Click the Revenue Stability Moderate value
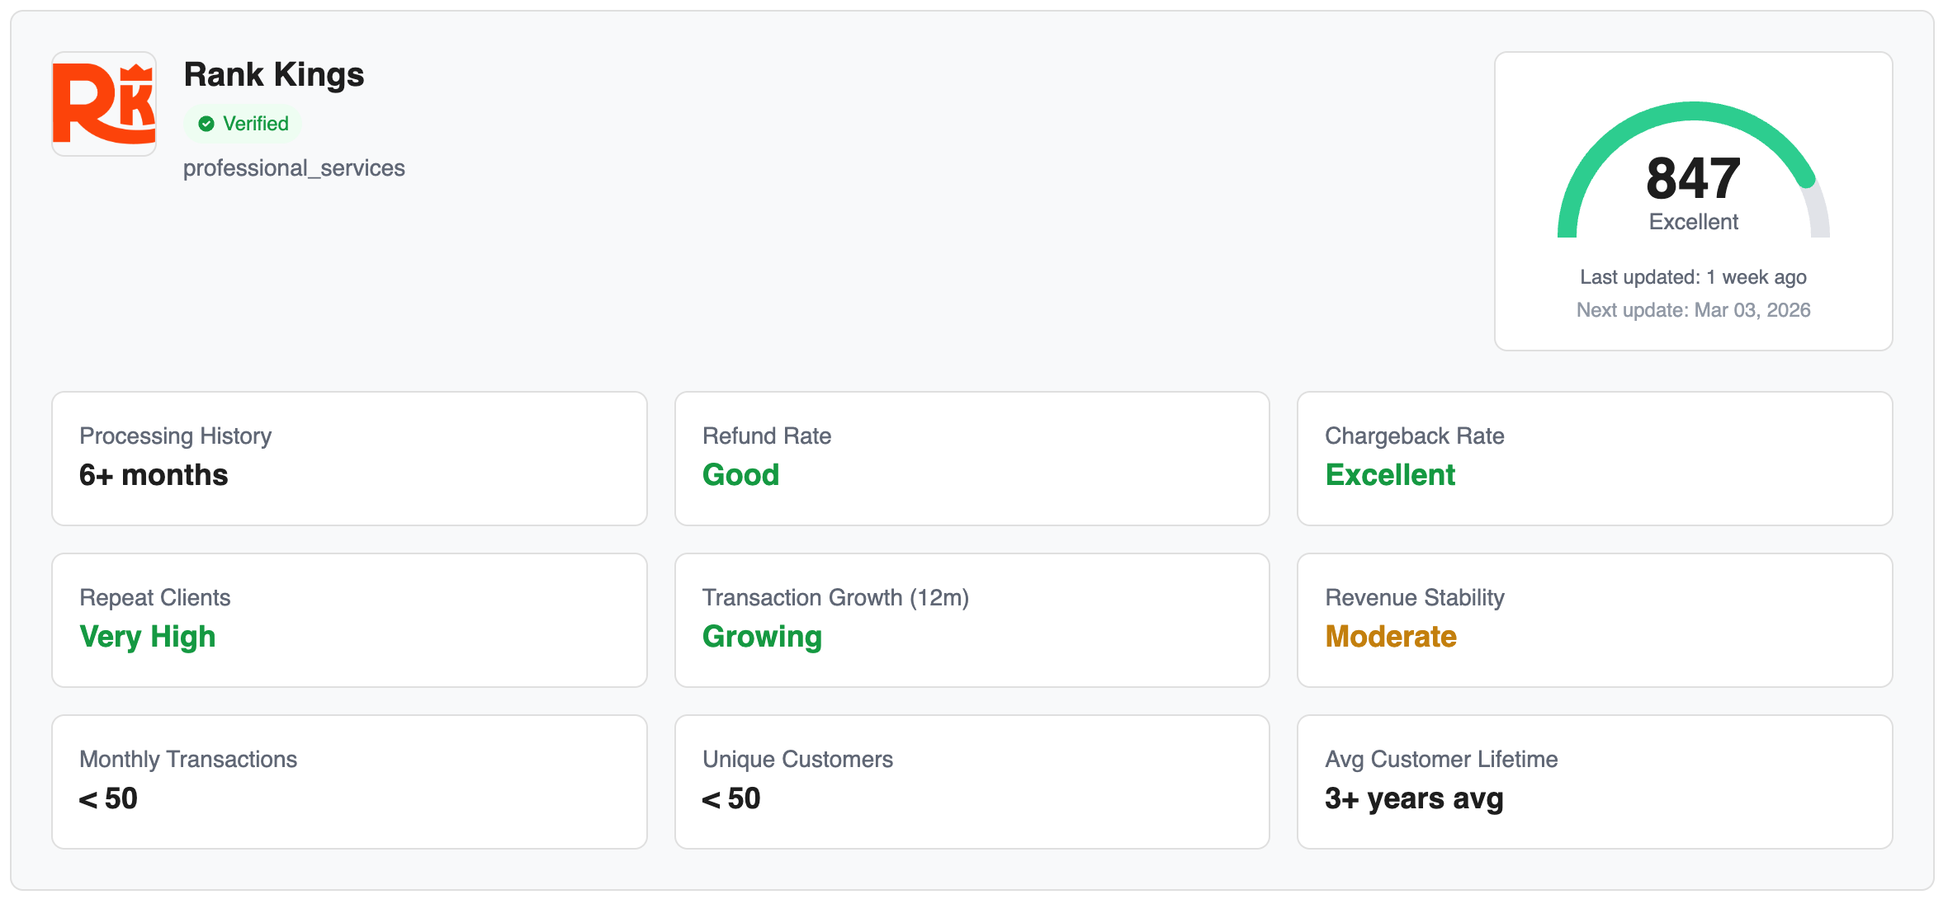Viewport: 1948px width, 904px height. 1391,637
